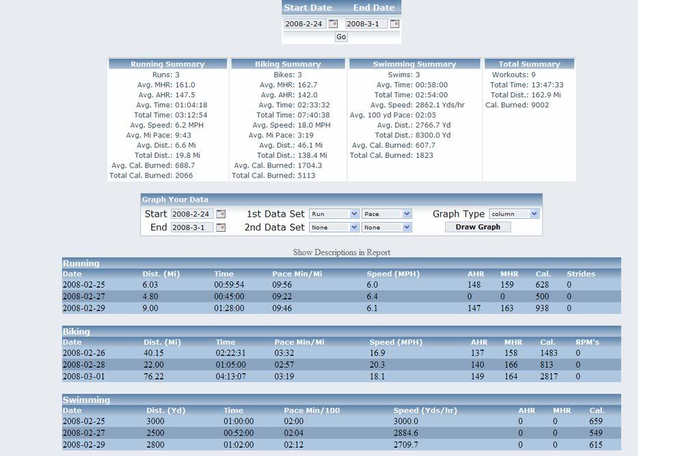Click biking pace 03:32

pos(284,353)
